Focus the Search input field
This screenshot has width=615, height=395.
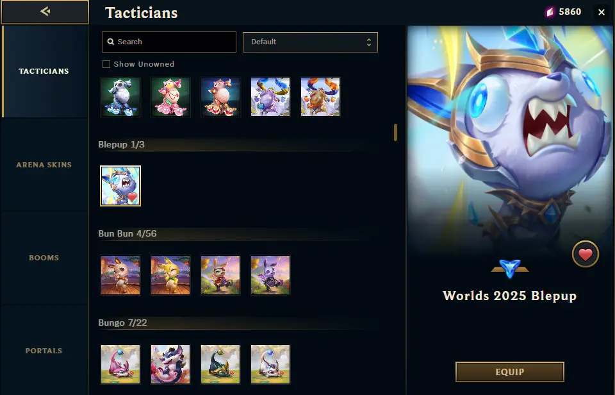[x=169, y=42]
